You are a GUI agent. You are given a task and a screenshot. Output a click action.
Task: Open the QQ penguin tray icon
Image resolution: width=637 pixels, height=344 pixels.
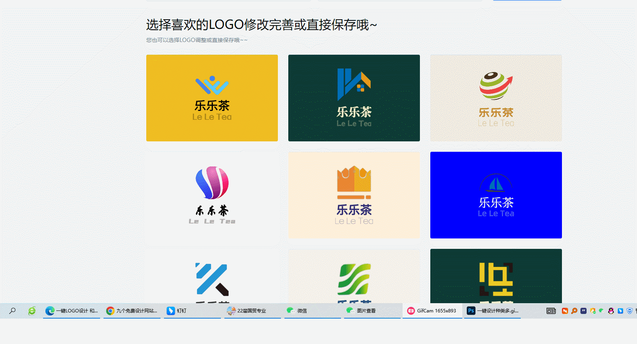pos(611,311)
